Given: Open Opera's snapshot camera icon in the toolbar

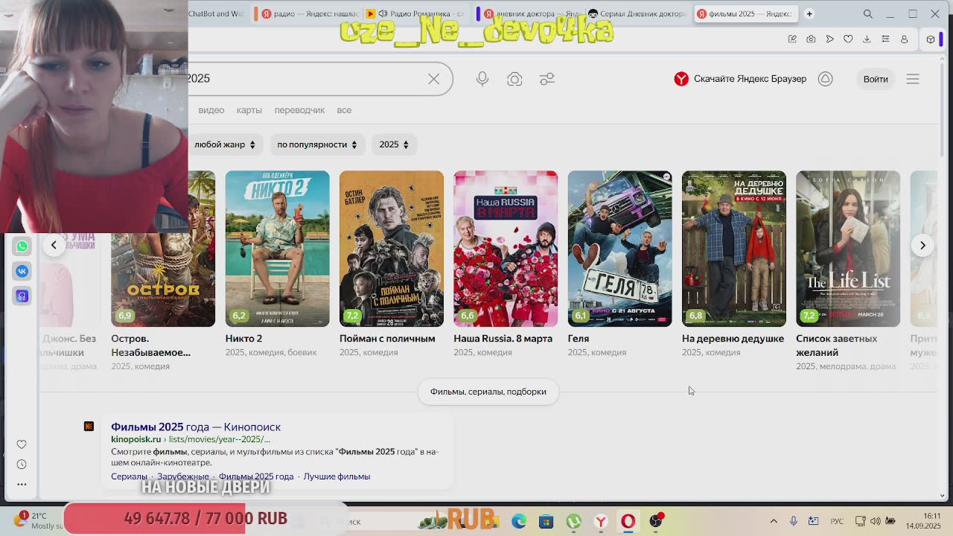Looking at the screenshot, I should pyautogui.click(x=811, y=39).
